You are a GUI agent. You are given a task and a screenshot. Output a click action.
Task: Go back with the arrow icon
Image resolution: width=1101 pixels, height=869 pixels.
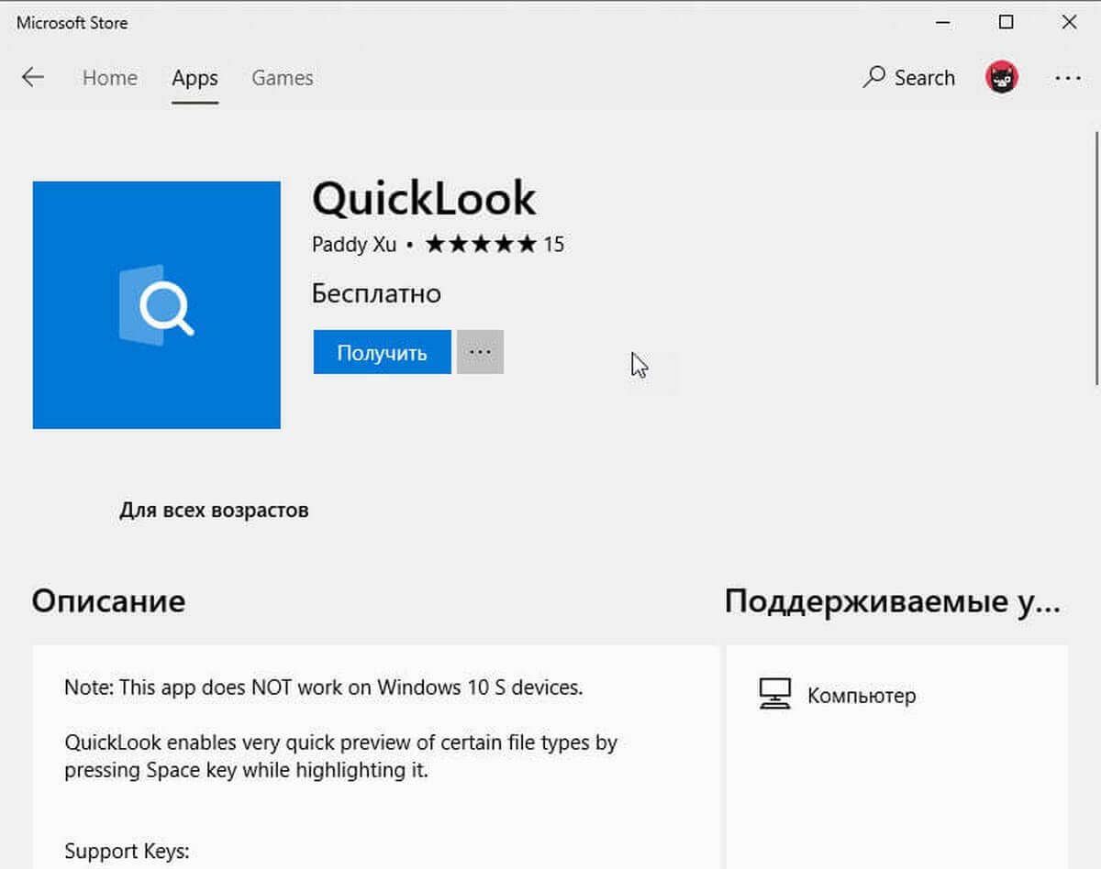(x=33, y=78)
